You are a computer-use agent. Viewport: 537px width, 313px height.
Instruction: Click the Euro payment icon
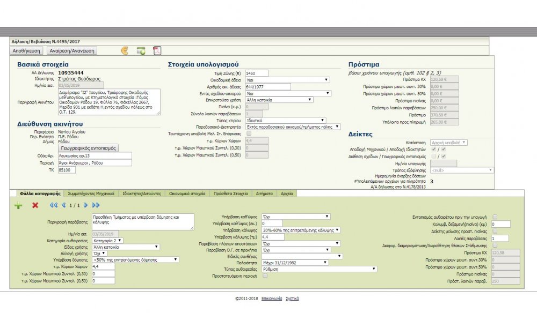[x=125, y=51]
